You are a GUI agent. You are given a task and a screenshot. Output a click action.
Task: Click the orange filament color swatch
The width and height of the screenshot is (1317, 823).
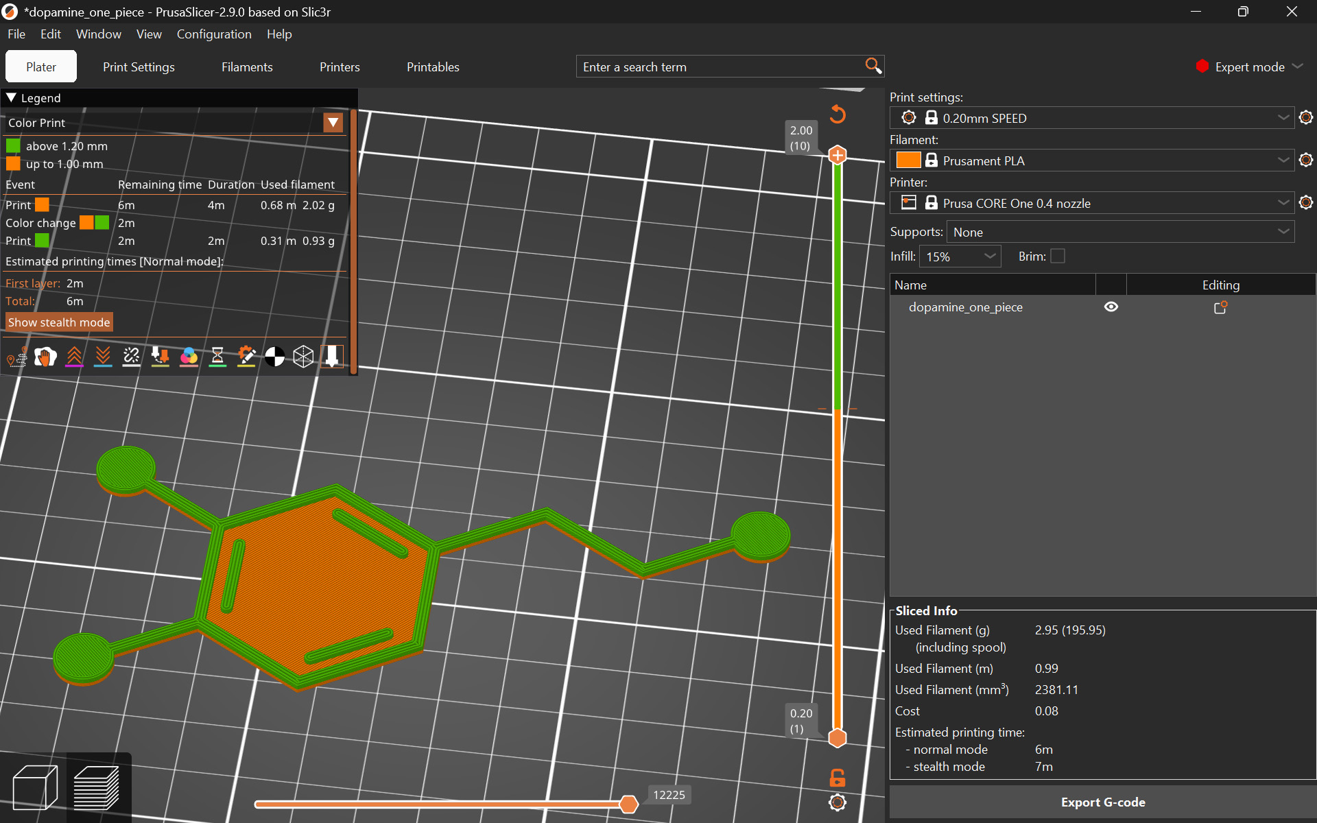908,160
